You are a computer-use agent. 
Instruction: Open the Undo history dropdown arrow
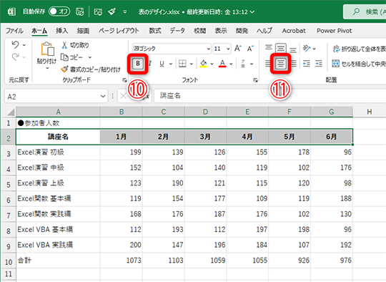click(x=24, y=45)
